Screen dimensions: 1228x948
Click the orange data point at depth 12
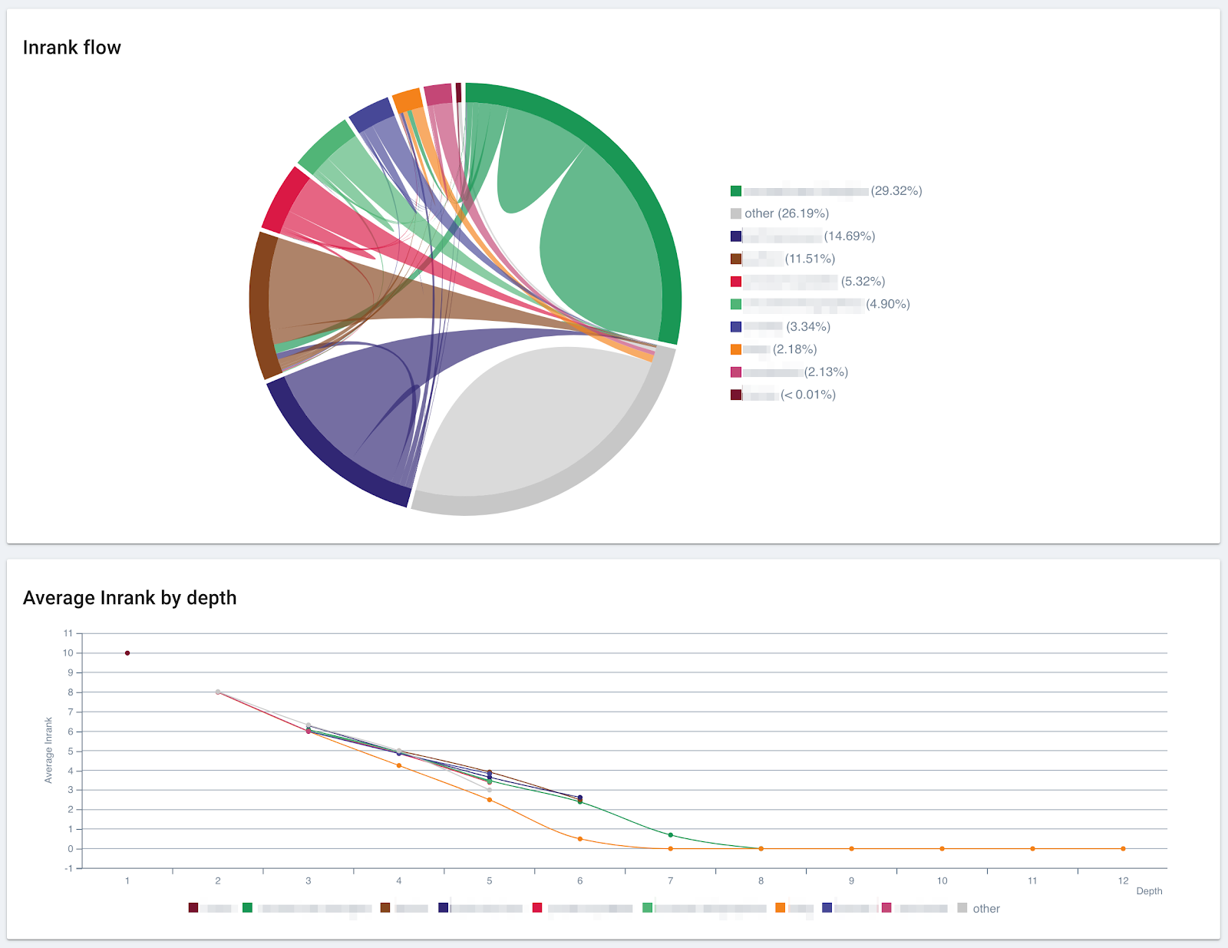click(1122, 849)
